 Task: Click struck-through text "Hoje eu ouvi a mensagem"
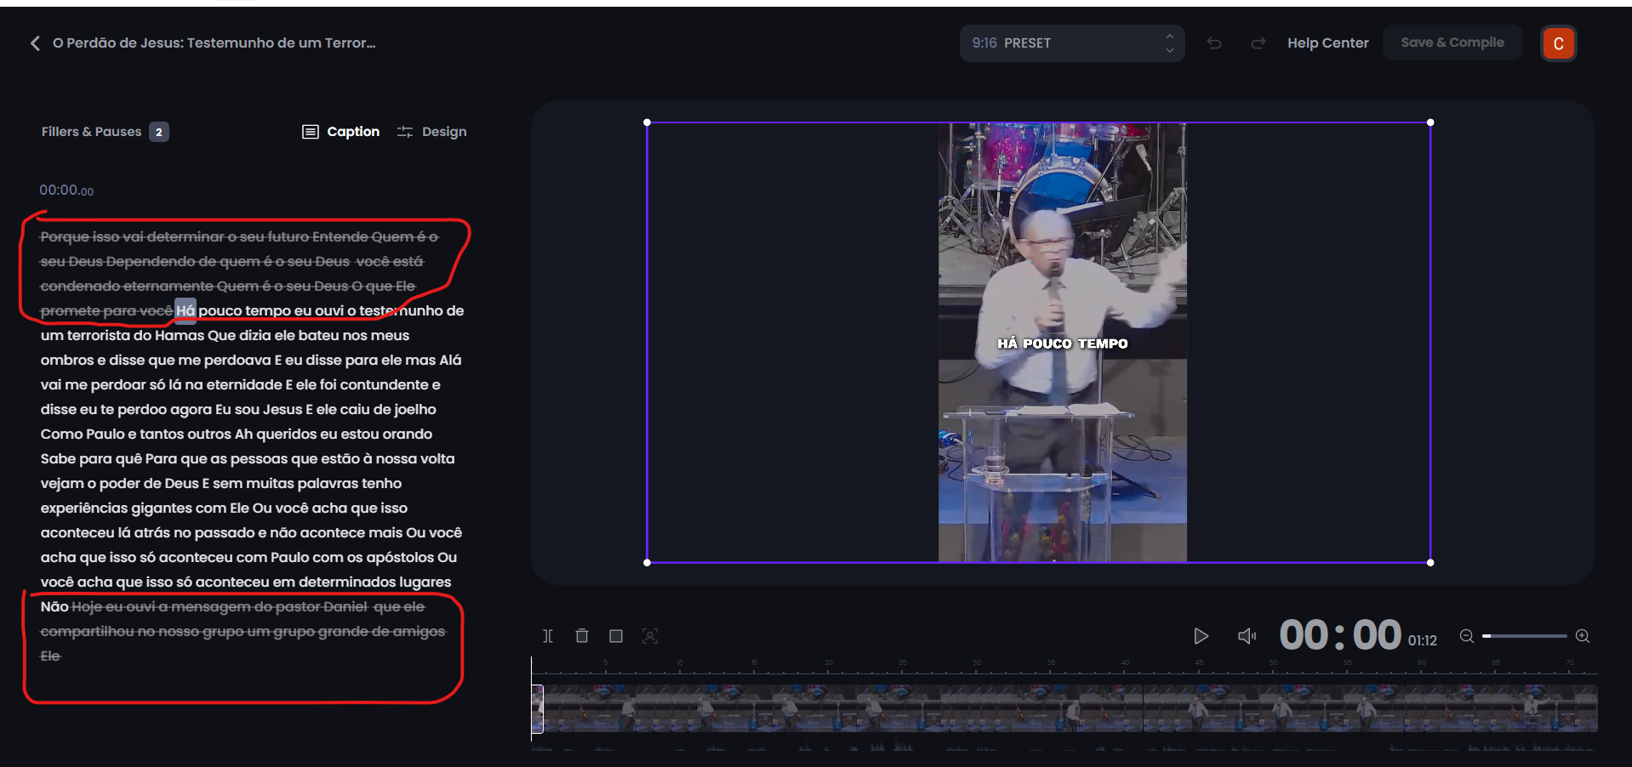161,606
